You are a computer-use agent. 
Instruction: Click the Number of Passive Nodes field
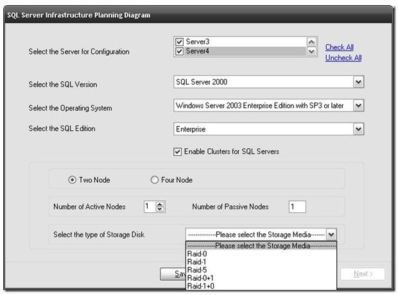[297, 206]
